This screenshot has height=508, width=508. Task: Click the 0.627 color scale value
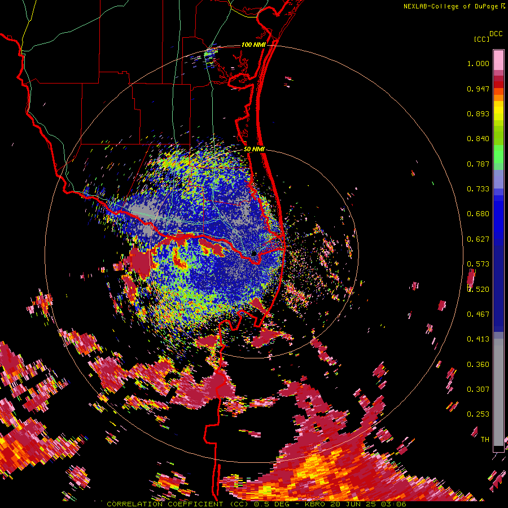pyautogui.click(x=478, y=239)
